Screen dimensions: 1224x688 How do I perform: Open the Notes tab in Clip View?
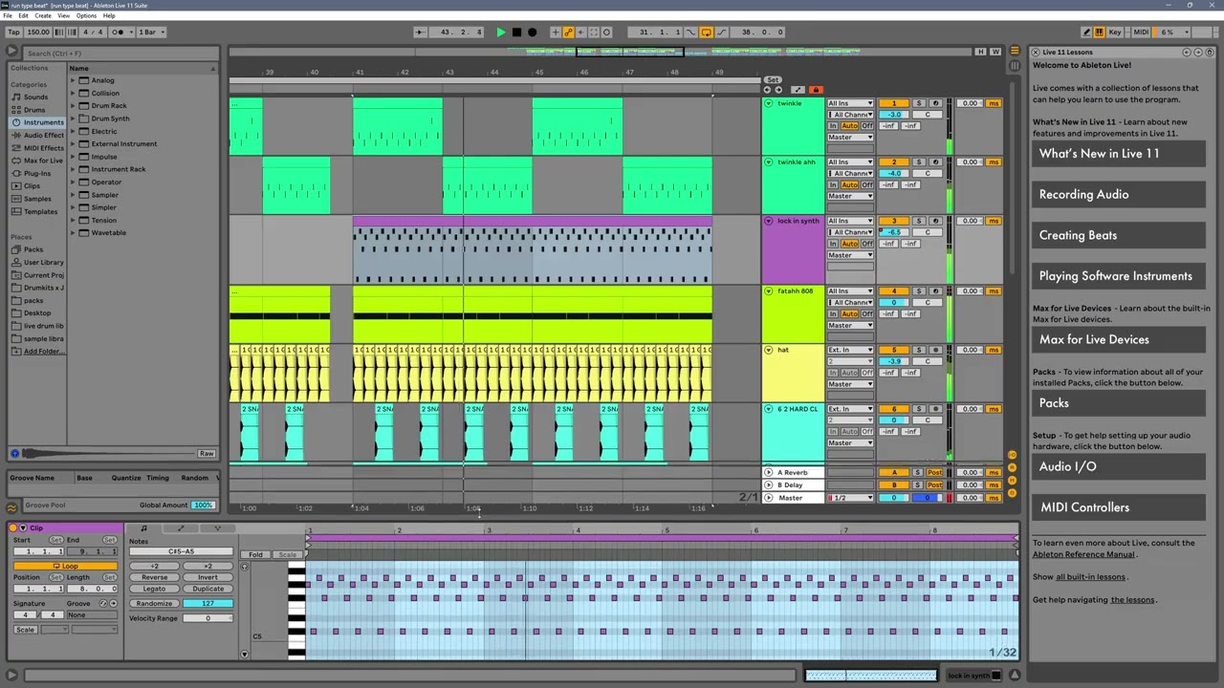pos(143,528)
